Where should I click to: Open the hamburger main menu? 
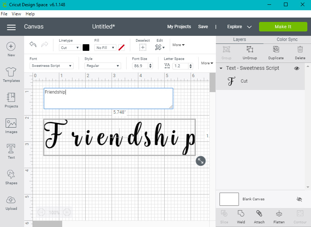pyautogui.click(x=11, y=27)
